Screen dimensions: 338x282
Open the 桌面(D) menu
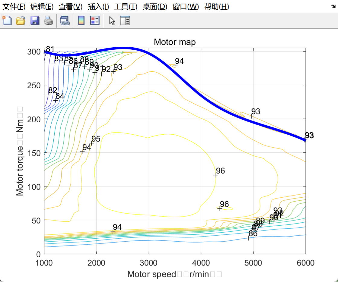[155, 7]
